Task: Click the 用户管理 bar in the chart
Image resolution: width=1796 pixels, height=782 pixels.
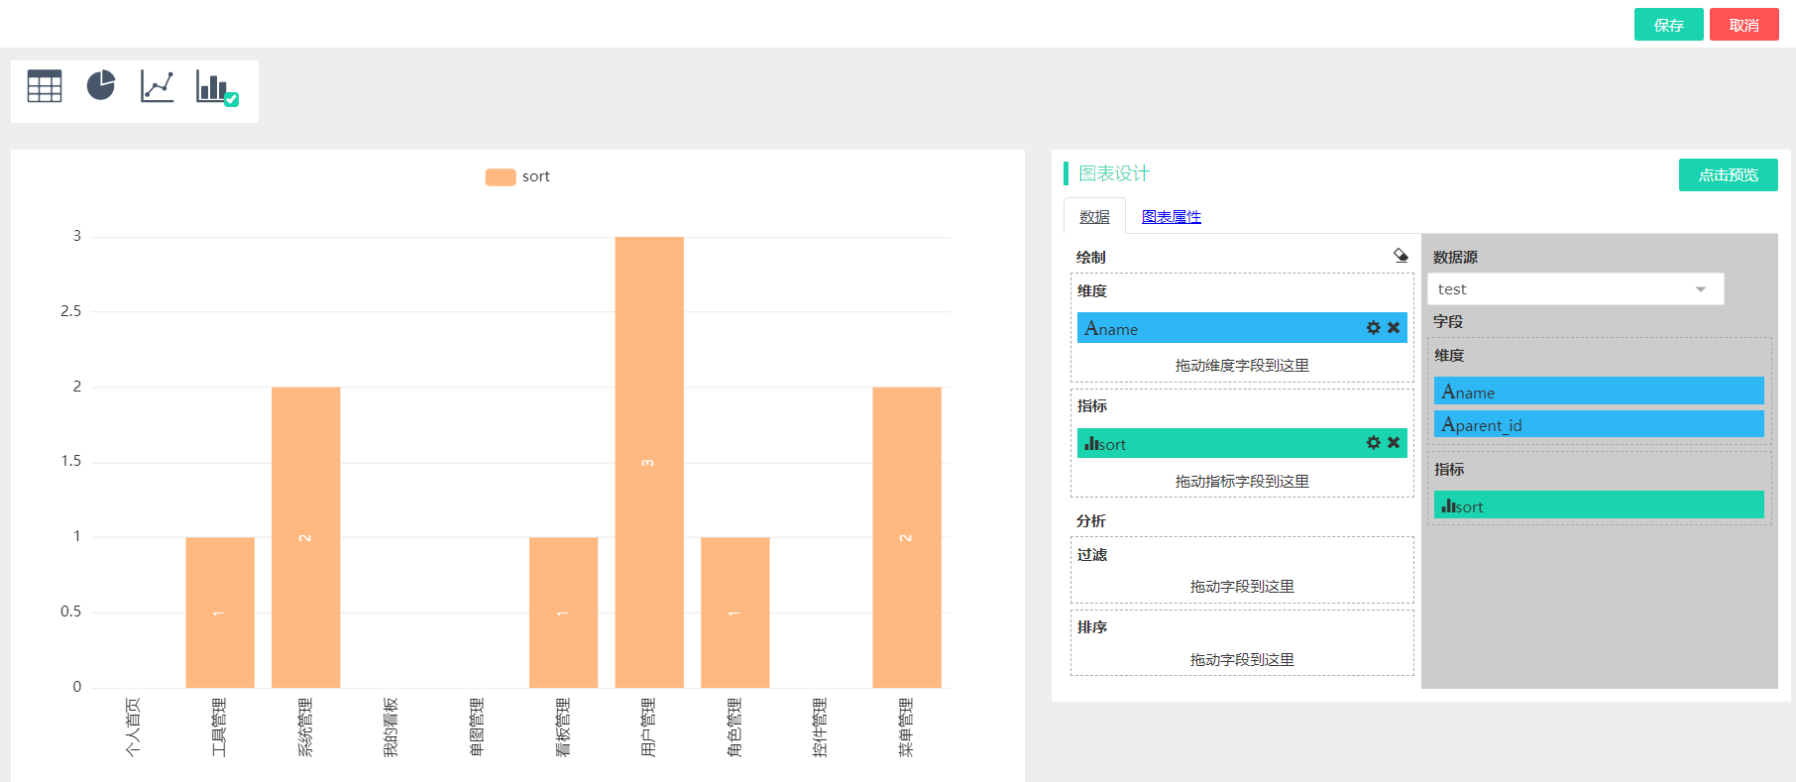Action: point(649,462)
